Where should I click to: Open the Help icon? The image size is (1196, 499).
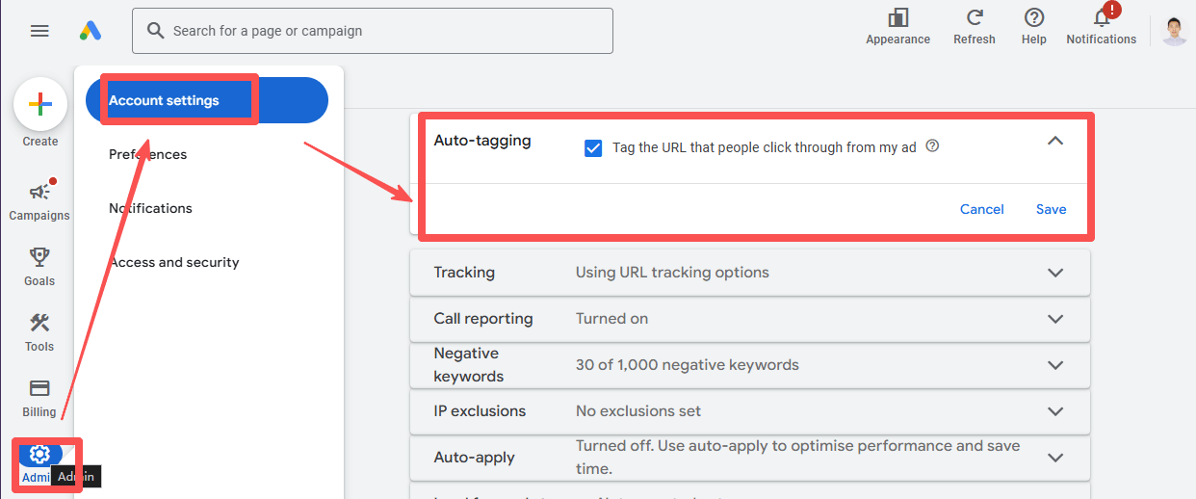point(1033,18)
